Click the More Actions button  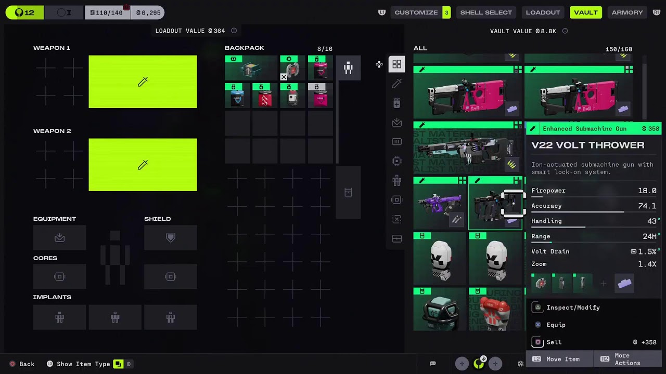click(x=628, y=359)
